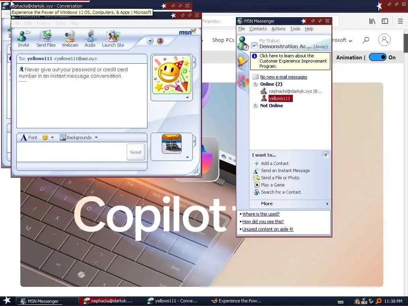Click the Audio microphone icon

point(90,39)
